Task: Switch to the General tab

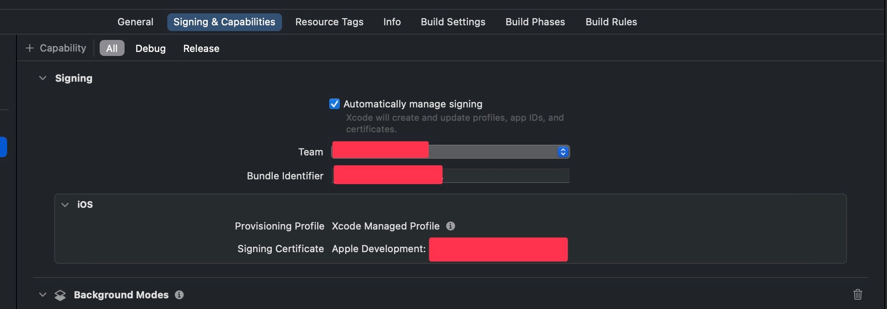Action: (135, 22)
